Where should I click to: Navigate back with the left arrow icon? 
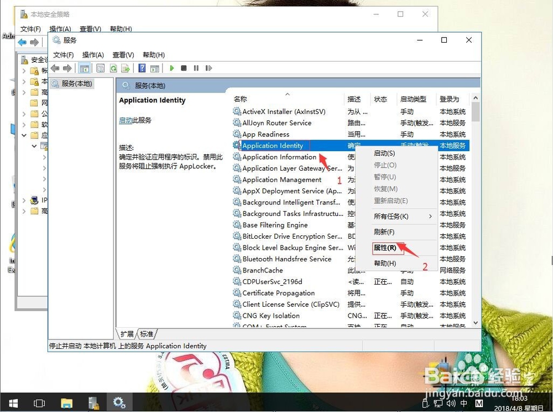[x=54, y=68]
